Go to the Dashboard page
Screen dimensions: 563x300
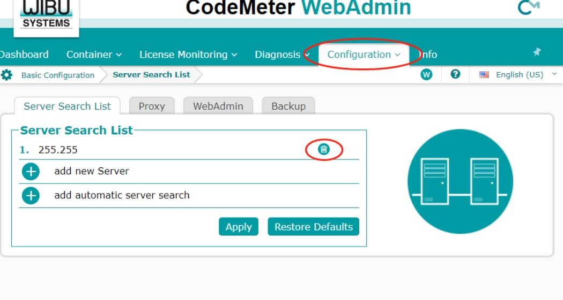tap(24, 55)
